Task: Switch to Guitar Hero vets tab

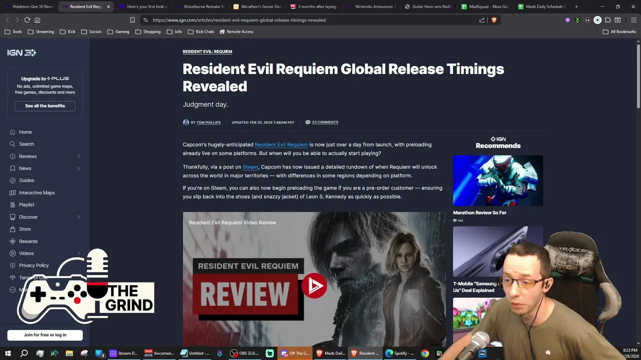Action: 429,6
